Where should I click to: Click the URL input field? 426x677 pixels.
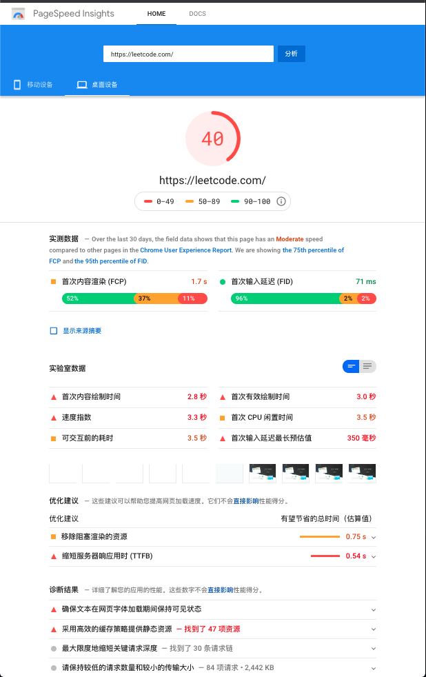(x=189, y=54)
